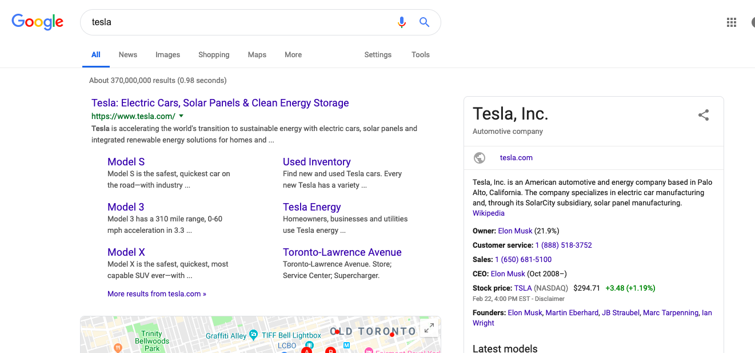
Task: Open dropdown arrow next to tesla.com URL
Action: (x=181, y=116)
